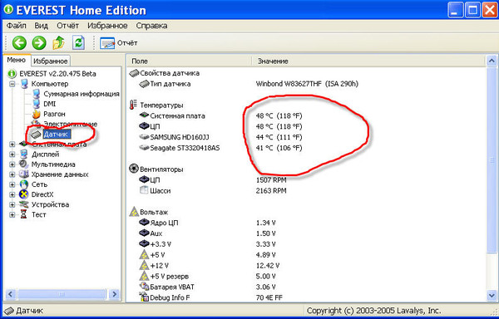
Task: Expand the DirectX tree node
Action: [12, 194]
